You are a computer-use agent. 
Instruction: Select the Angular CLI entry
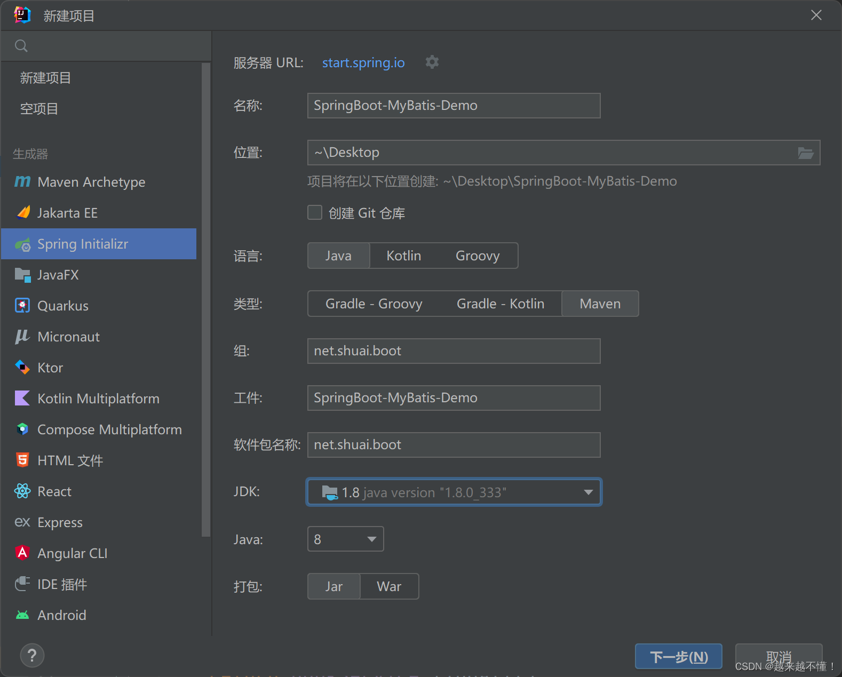[99, 553]
